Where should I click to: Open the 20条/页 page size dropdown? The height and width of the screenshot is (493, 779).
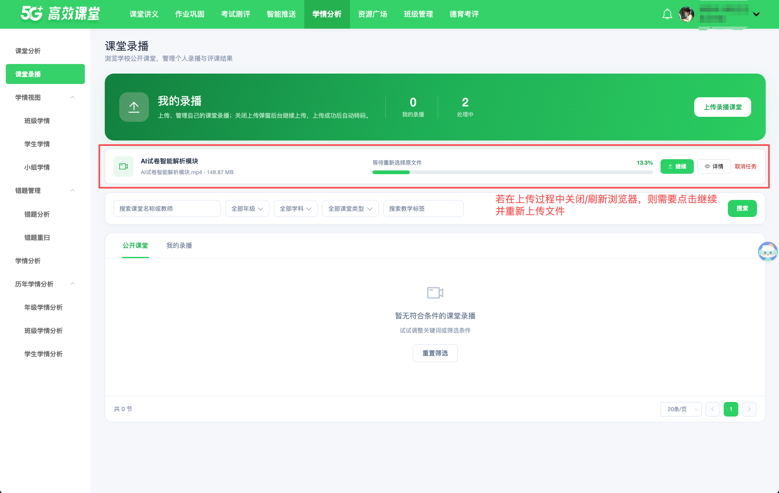[x=681, y=409]
